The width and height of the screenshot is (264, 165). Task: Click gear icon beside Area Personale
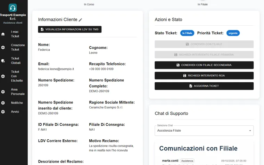coord(3,92)
